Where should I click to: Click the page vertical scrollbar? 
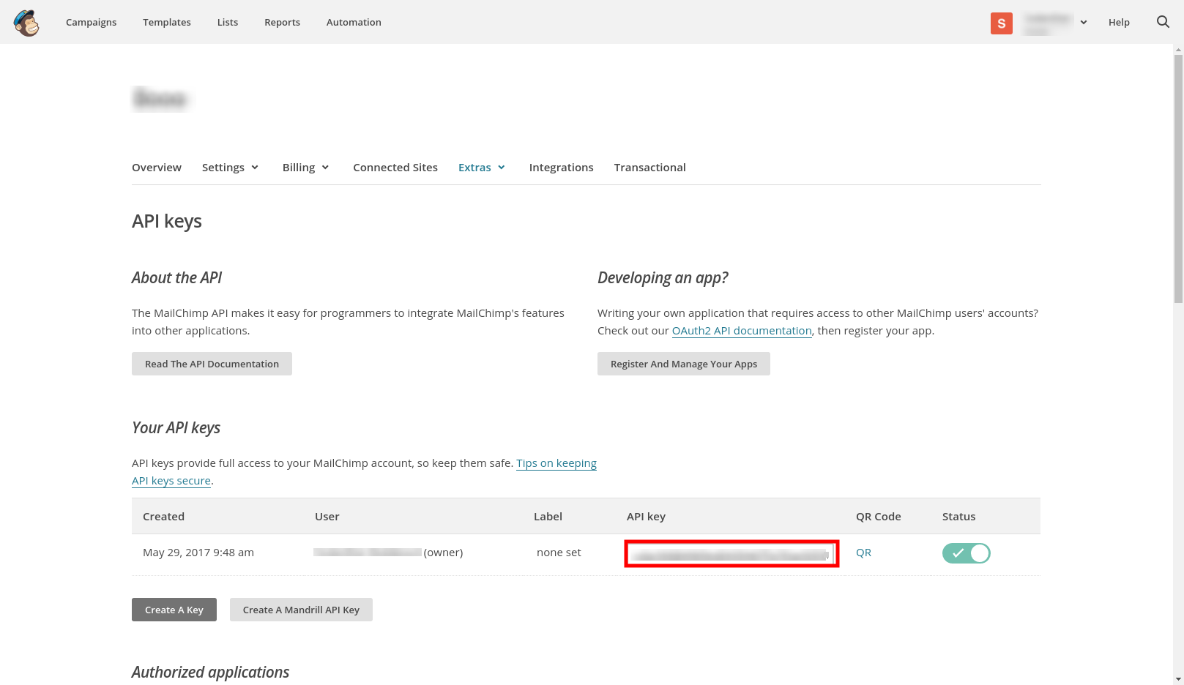(1178, 179)
